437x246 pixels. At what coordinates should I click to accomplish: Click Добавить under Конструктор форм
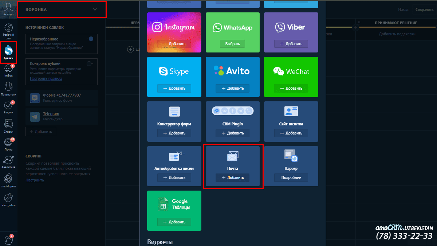[174, 133]
